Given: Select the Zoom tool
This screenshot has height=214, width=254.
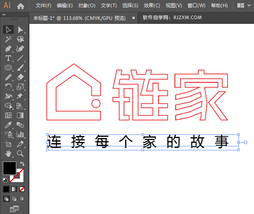Looking at the screenshot, I should pyautogui.click(x=20, y=154).
